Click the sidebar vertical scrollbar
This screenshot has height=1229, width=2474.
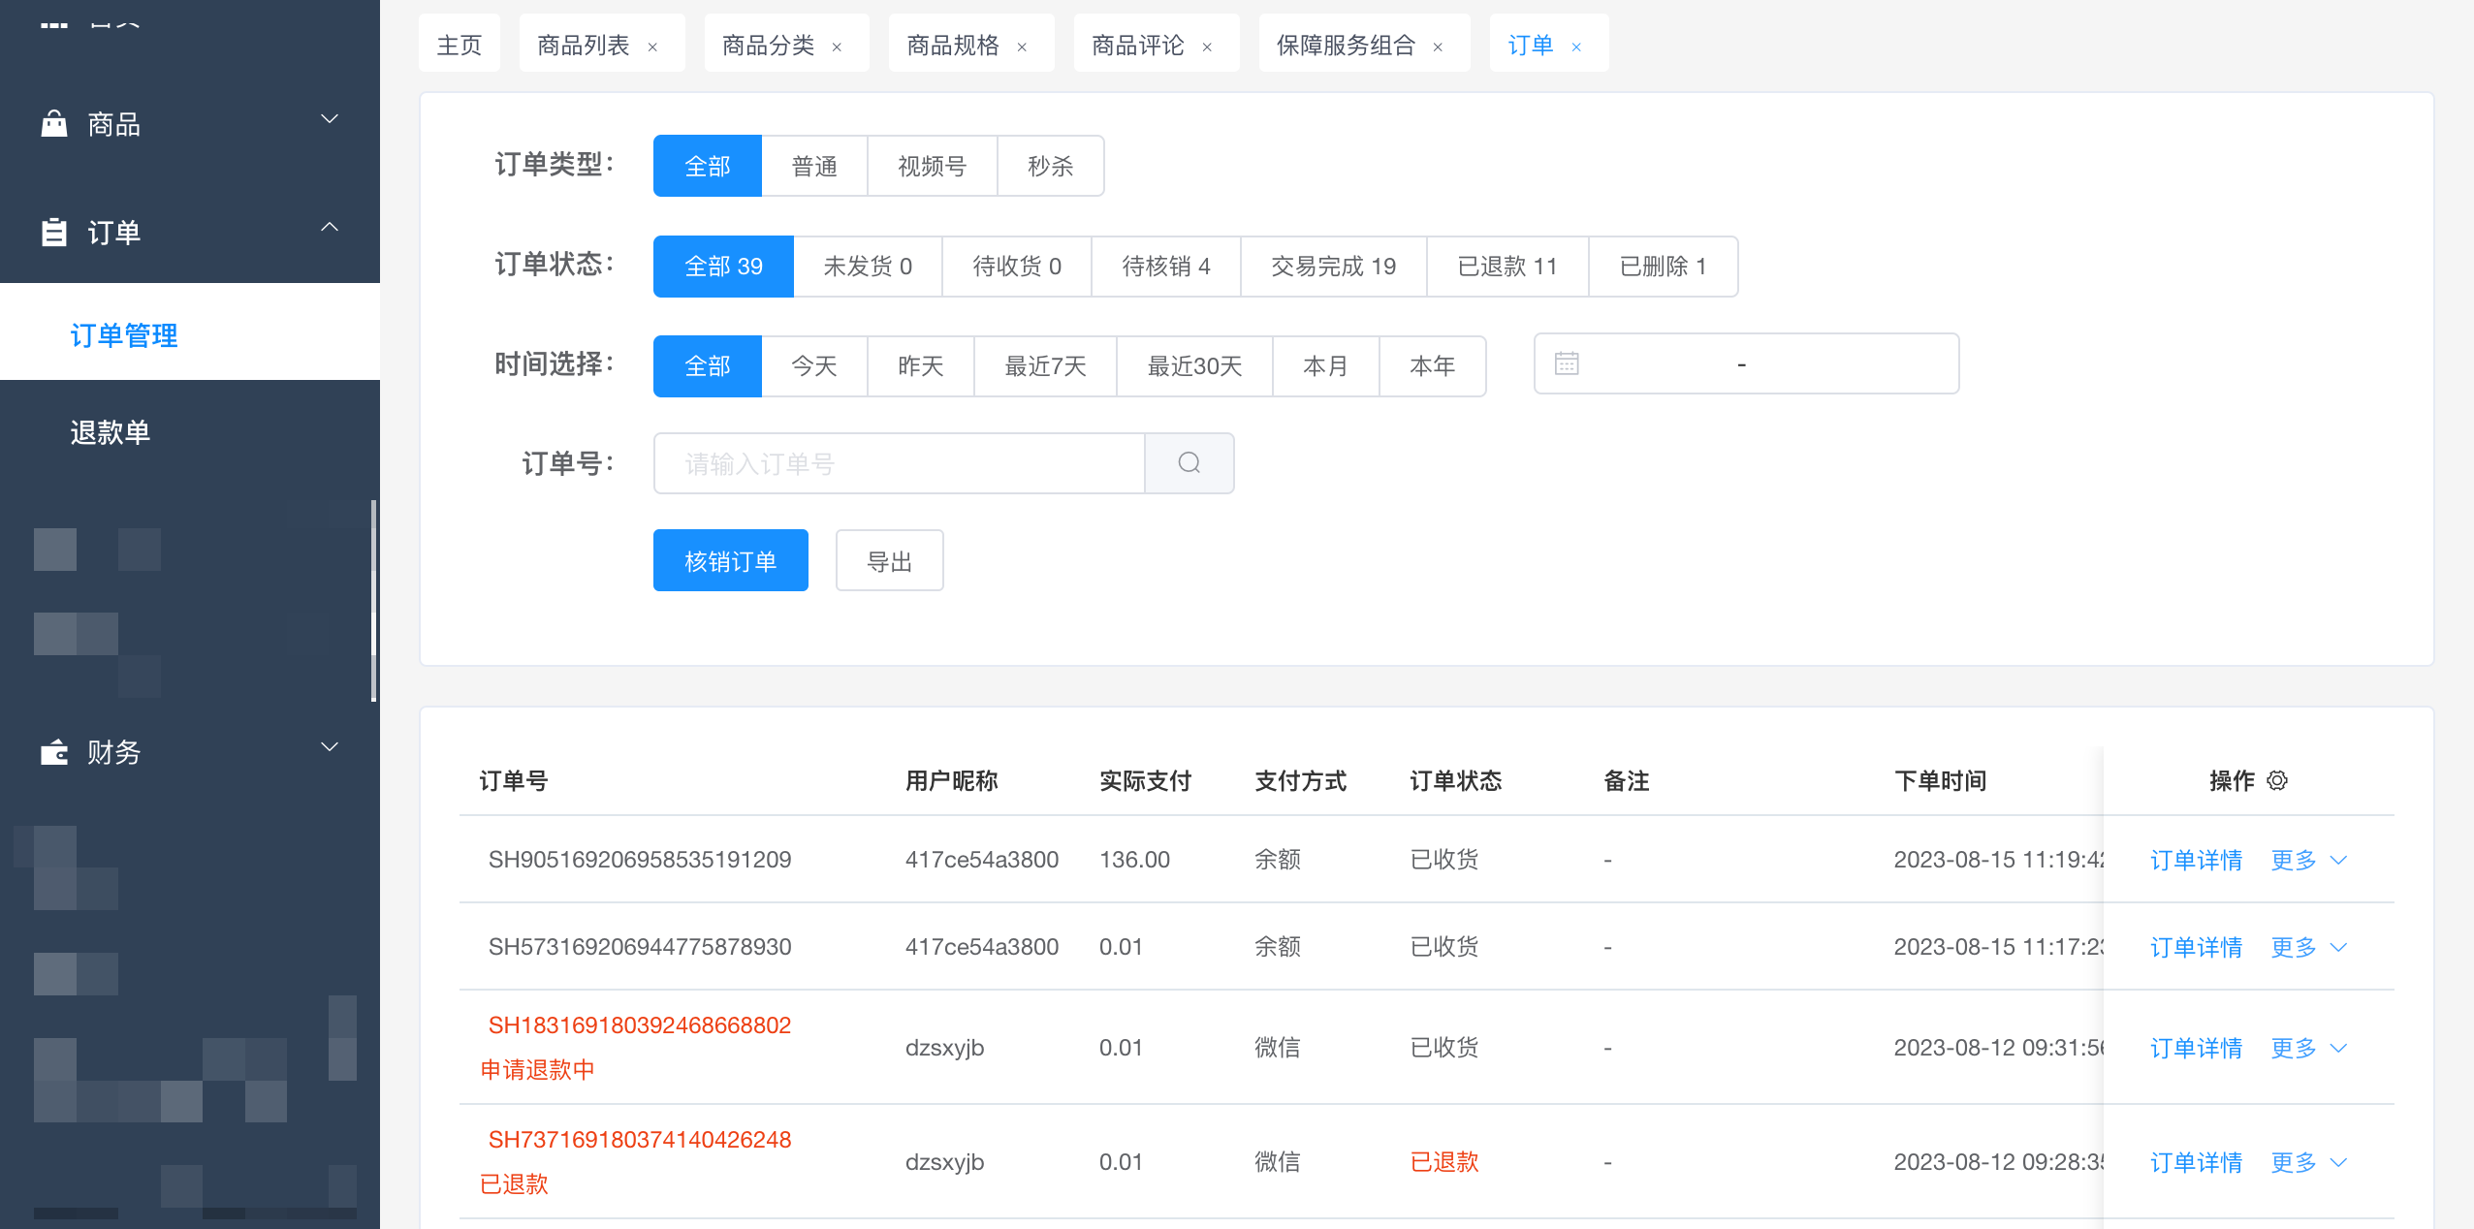373,601
